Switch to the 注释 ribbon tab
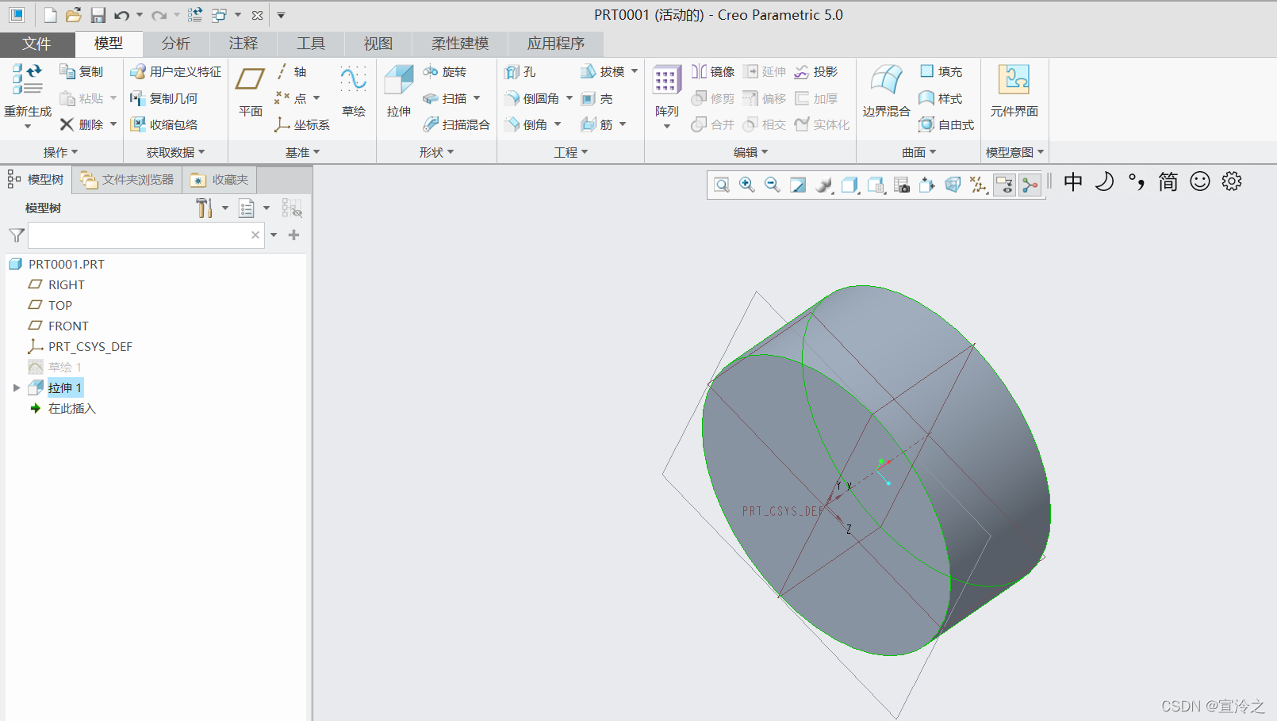This screenshot has height=721, width=1277. 244,44
